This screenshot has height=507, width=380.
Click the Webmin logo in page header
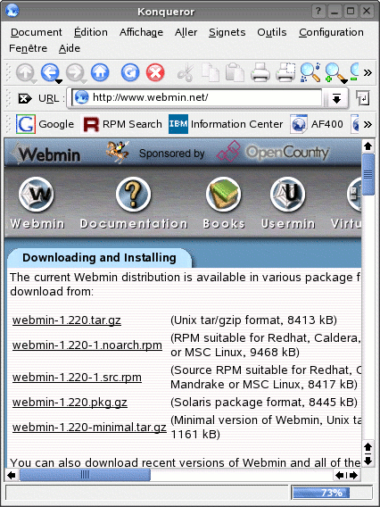pyautogui.click(x=45, y=154)
